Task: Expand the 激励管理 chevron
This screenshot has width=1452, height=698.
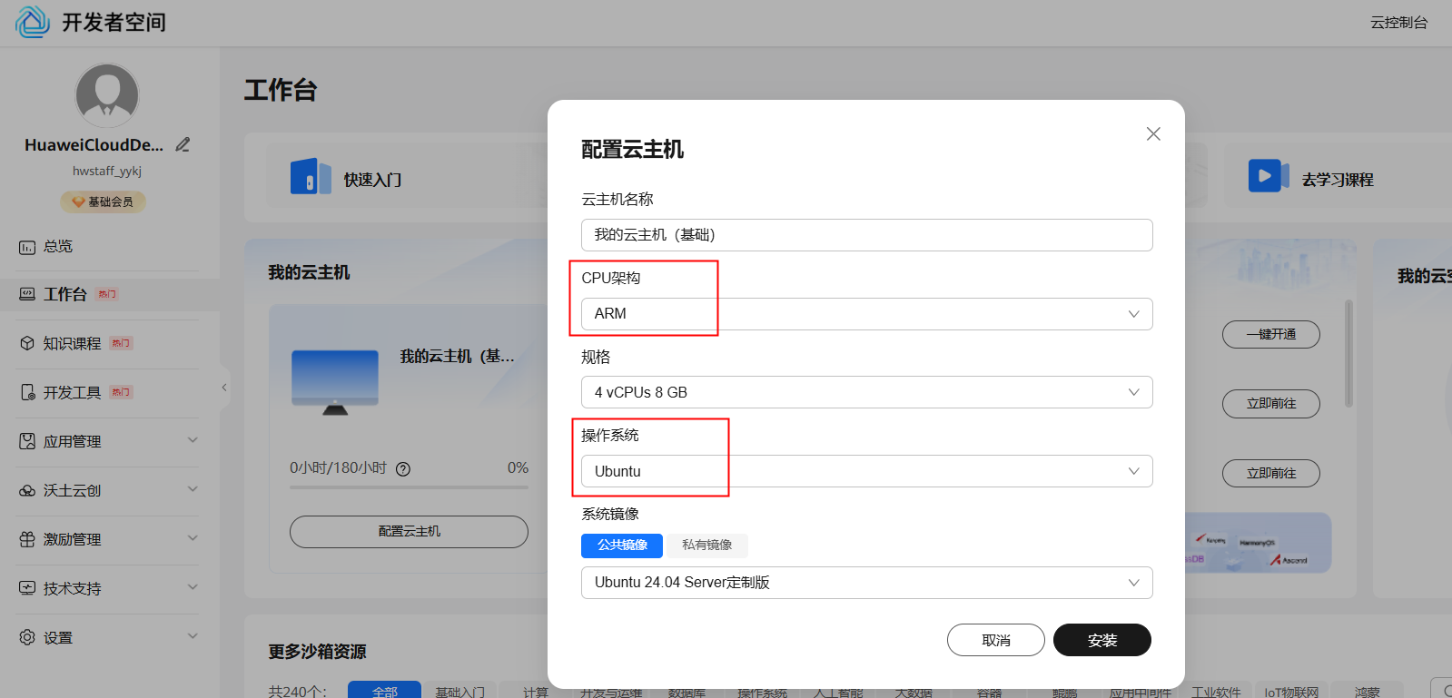Action: (193, 538)
